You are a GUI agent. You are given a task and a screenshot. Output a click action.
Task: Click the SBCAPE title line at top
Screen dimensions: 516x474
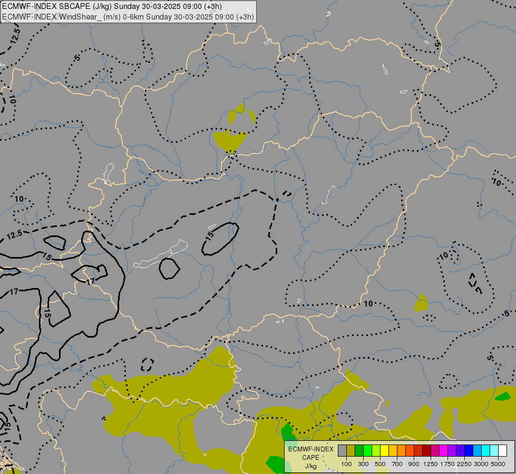pos(112,6)
